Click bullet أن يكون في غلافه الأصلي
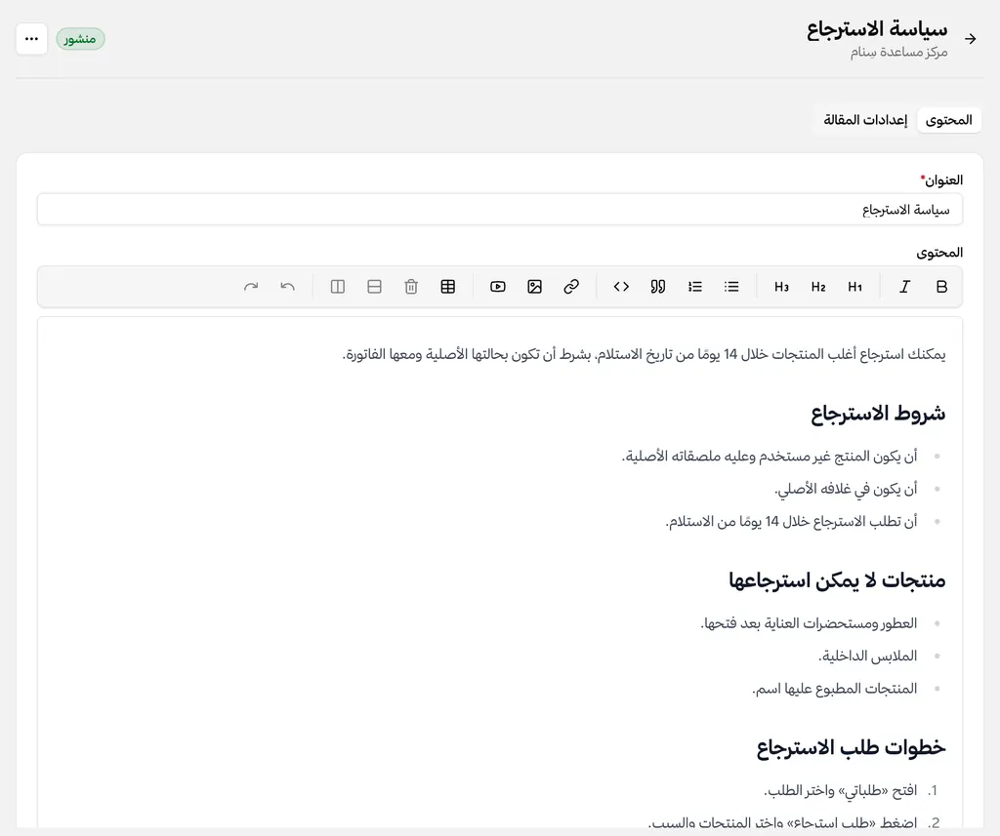1000x836 pixels. [x=846, y=489]
